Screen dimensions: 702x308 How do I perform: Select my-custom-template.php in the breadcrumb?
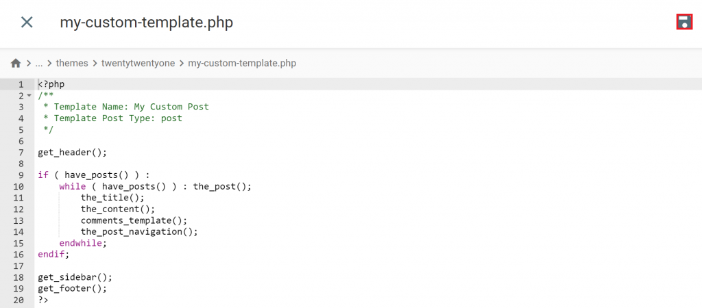pyautogui.click(x=242, y=63)
